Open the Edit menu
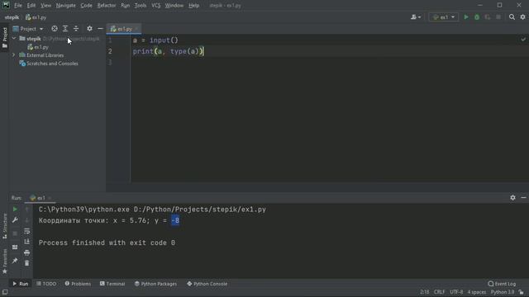529x297 pixels. (x=31, y=6)
